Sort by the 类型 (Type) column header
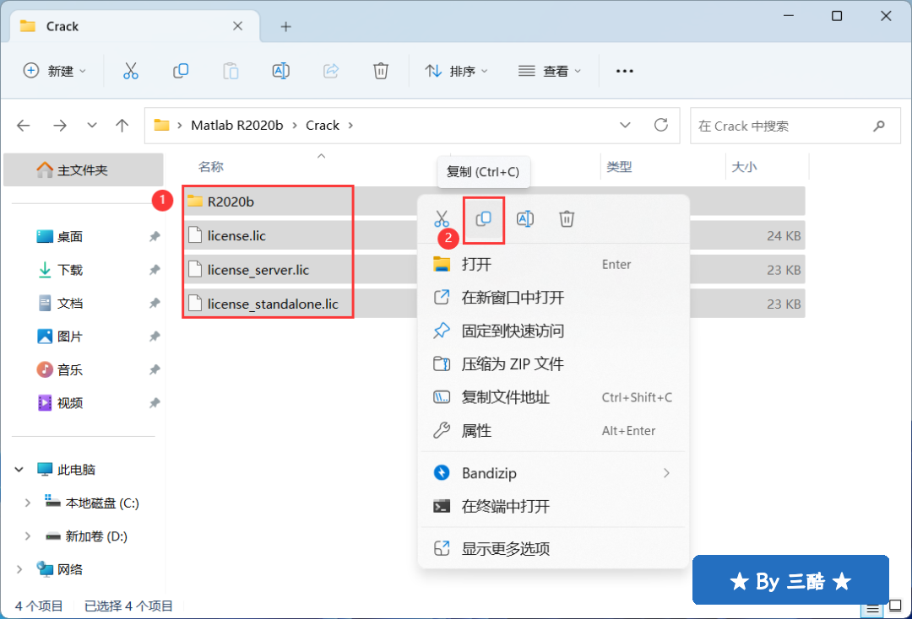Screen dimensions: 912x619 click(x=619, y=167)
